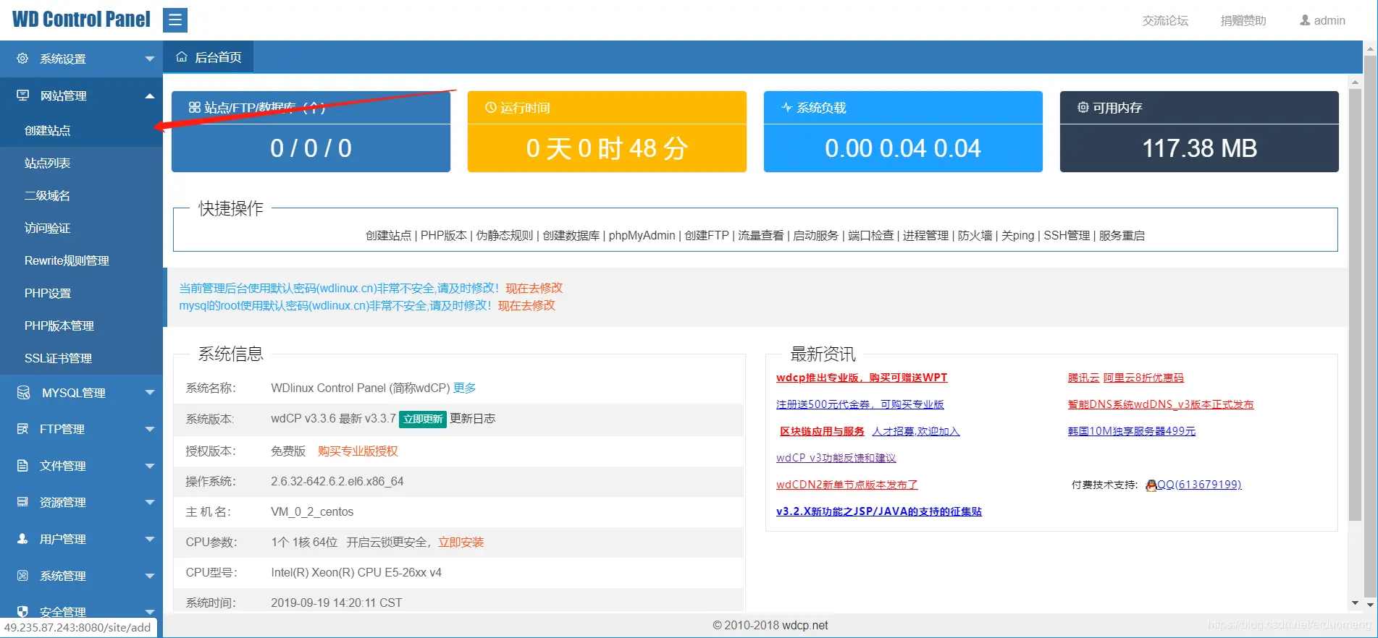1378x638 pixels.
Task: Open QQ(613679199) support link
Action: point(1199,485)
